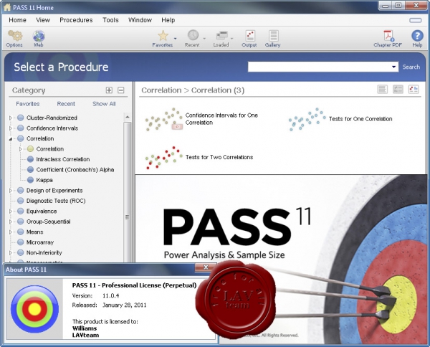Screen dimensions: 430x347
Task: Expand the Non-Inferiority category
Action: (x=11, y=252)
